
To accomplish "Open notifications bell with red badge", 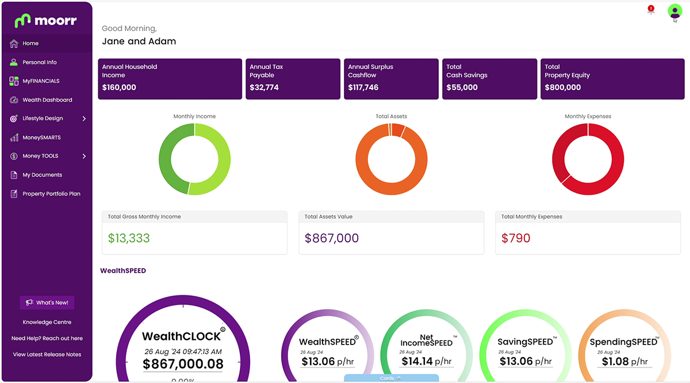I will coord(650,10).
